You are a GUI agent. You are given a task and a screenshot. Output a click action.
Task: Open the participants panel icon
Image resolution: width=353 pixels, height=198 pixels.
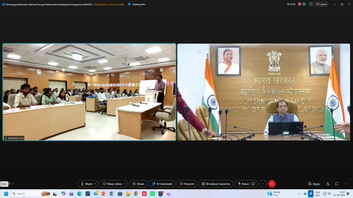pyautogui.click(x=328, y=184)
